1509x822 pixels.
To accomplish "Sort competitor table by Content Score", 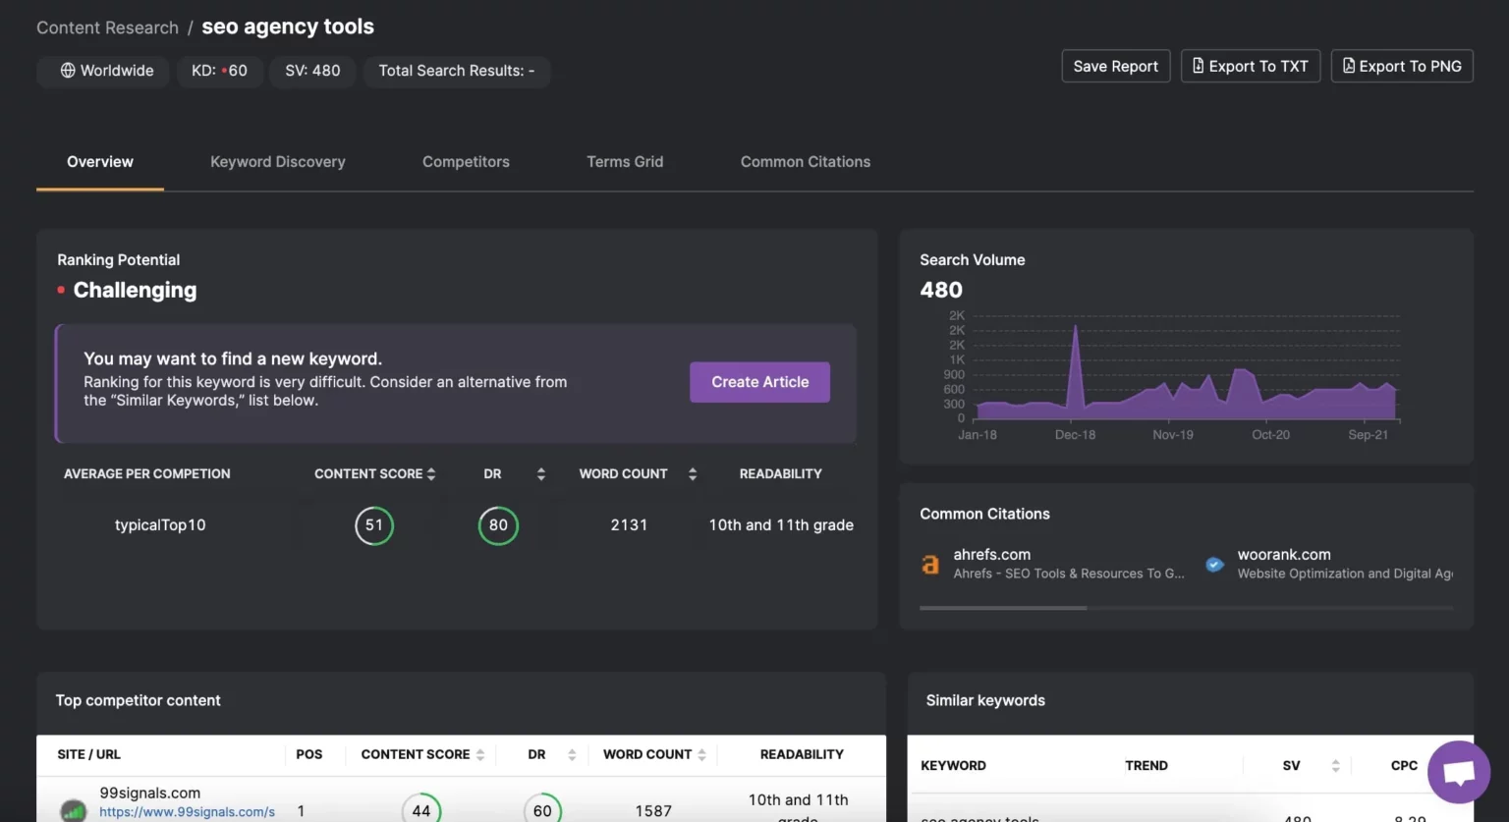I will click(480, 755).
